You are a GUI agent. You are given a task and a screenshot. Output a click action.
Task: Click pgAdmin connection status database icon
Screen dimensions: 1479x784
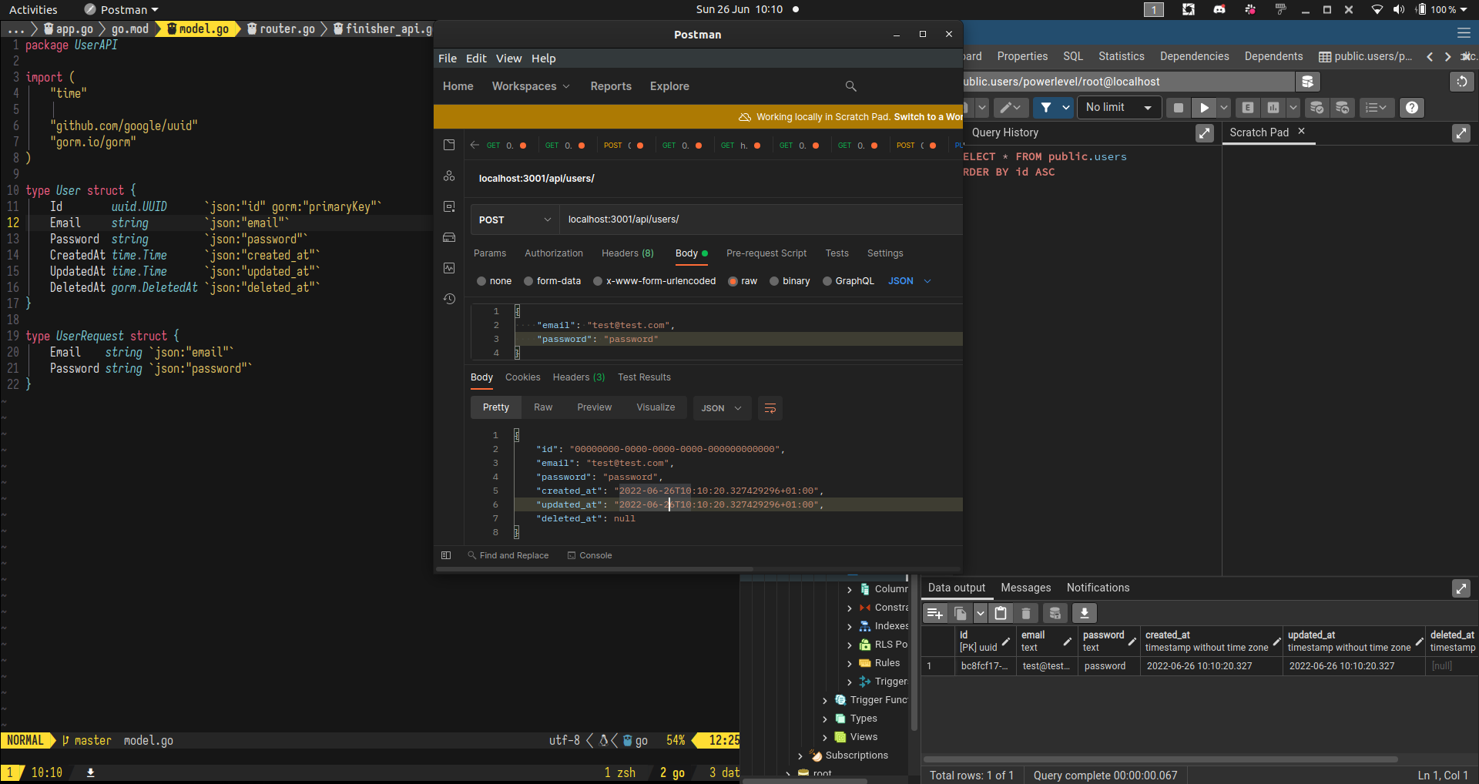point(1307,82)
